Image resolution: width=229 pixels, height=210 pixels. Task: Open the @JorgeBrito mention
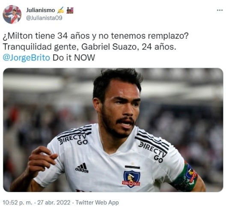(27, 58)
